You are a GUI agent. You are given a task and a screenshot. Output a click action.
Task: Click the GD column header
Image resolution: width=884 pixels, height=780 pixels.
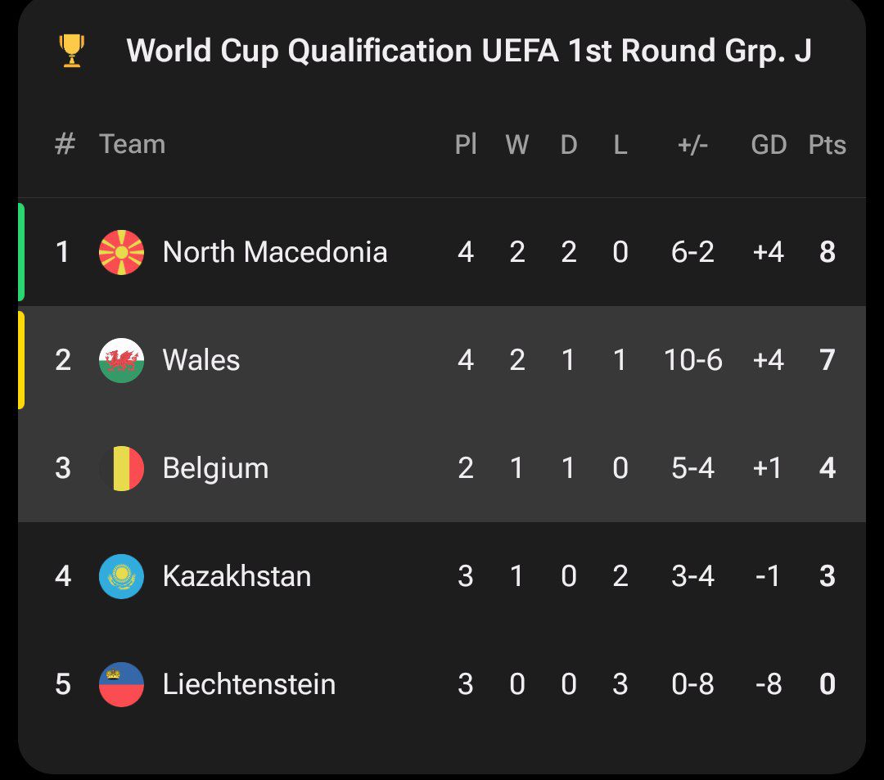(769, 145)
